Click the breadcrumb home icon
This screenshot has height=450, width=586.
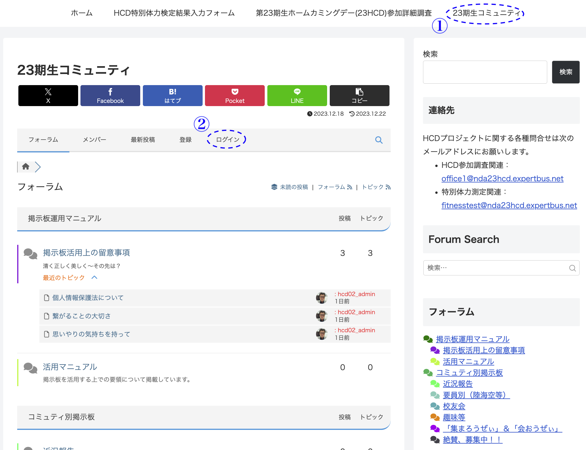pos(26,166)
